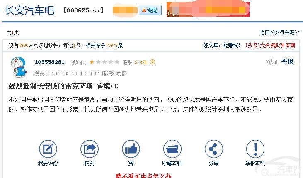The height and width of the screenshot is (178, 303).
Task: Click the 收藏本帖 folder icon
Action: pyautogui.click(x=172, y=149)
